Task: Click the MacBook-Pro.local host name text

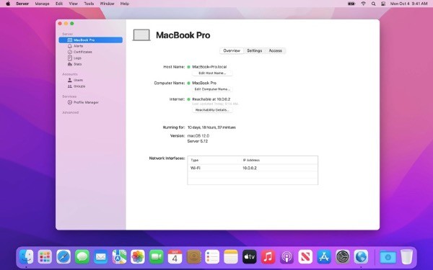Action: click(209, 67)
